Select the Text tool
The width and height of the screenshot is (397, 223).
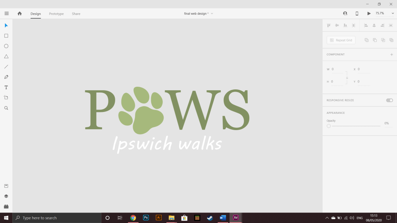click(x=6, y=87)
